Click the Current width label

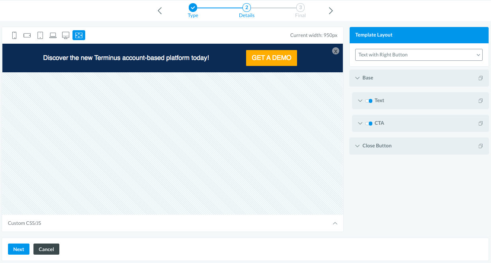coord(314,35)
